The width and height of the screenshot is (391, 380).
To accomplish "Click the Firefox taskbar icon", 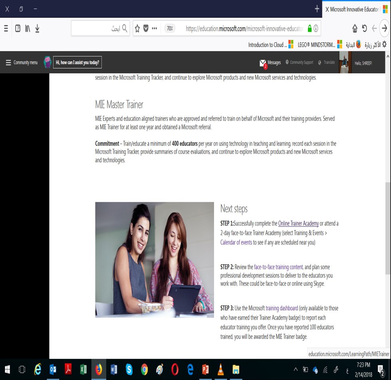I will pos(99,370).
